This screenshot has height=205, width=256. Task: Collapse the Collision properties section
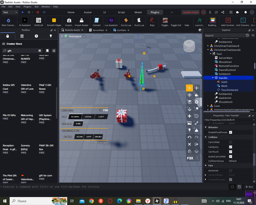[x=206, y=137]
